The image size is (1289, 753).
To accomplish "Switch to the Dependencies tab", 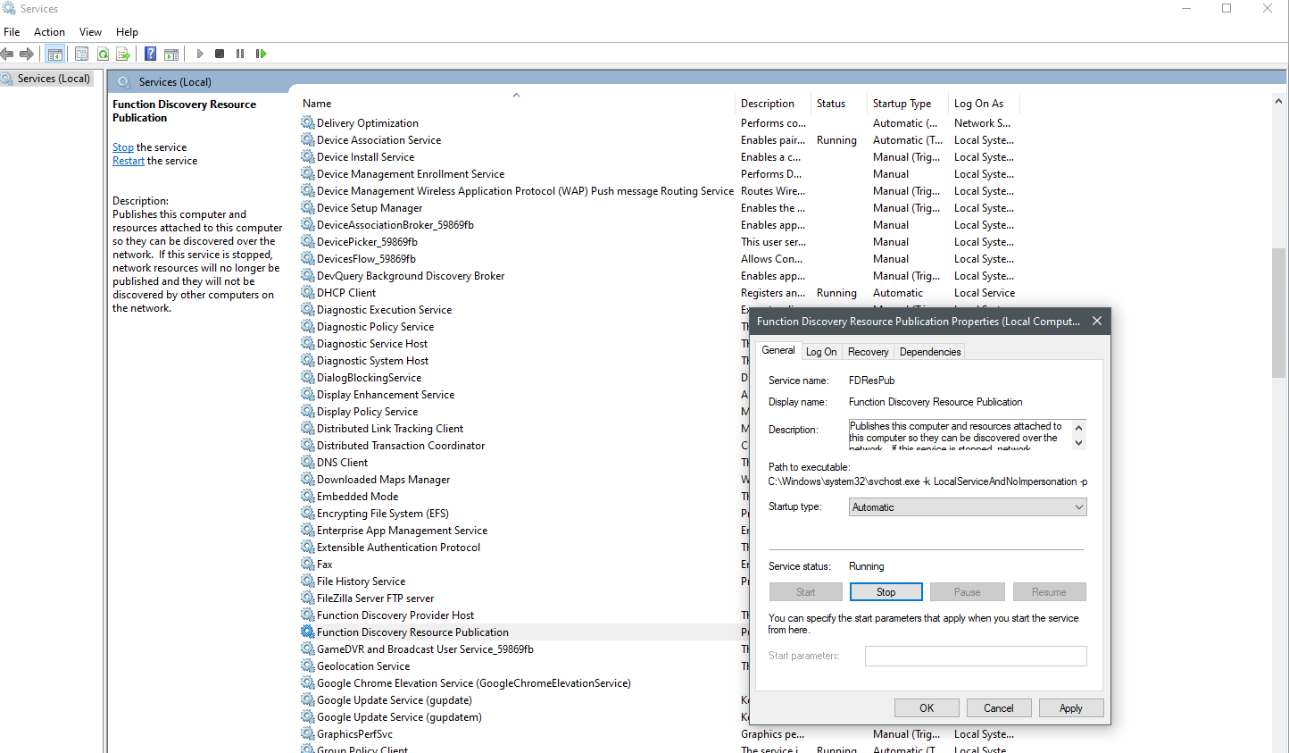I will pos(929,352).
